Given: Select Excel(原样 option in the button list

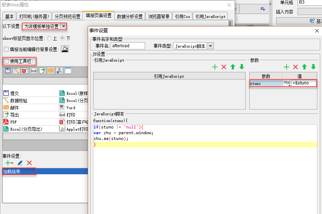Looking at the screenshot, I should (x=73, y=93).
